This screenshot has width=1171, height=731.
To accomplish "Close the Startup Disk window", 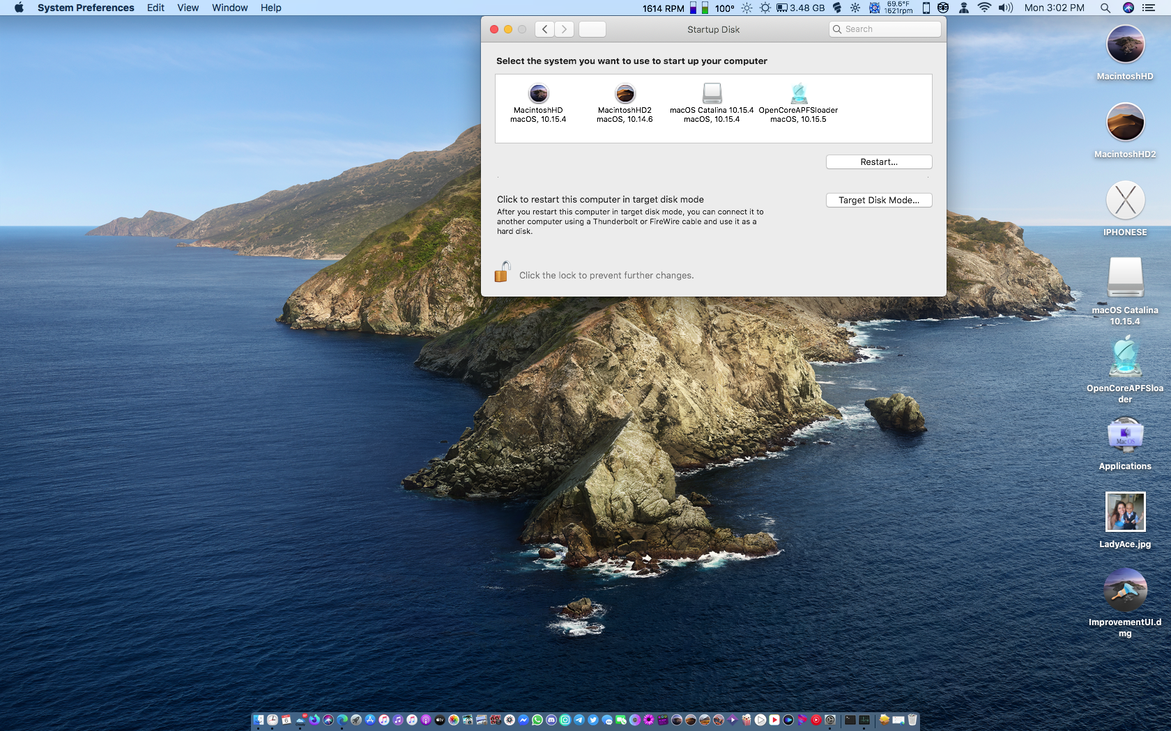I will (494, 29).
